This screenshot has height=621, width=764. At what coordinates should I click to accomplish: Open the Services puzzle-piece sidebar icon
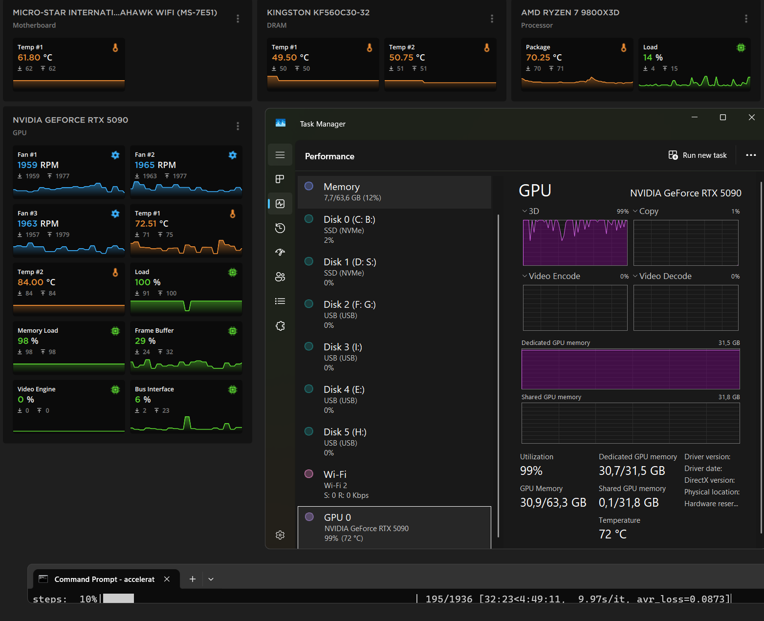(x=280, y=326)
